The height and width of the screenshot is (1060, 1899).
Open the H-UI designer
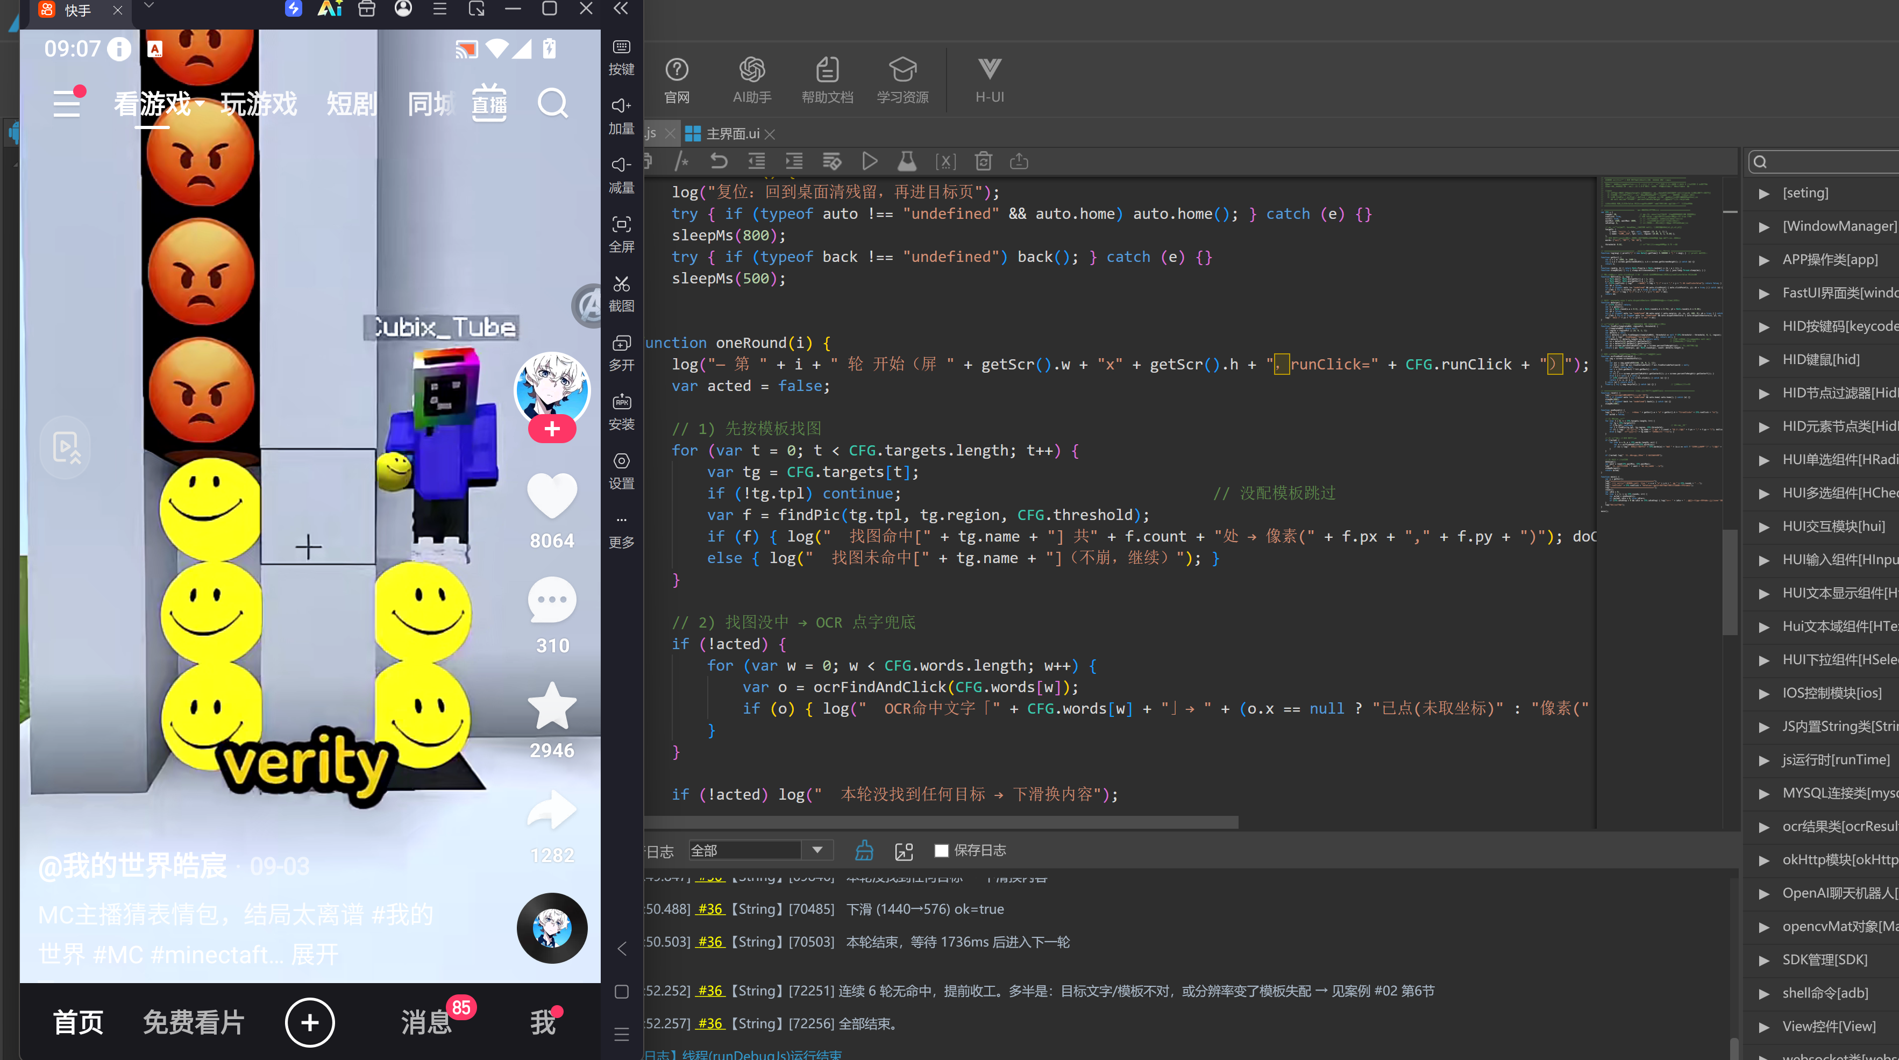pyautogui.click(x=990, y=80)
